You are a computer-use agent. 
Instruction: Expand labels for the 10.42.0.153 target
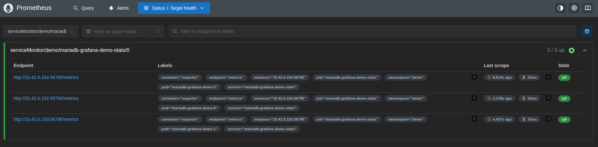click(x=474, y=119)
